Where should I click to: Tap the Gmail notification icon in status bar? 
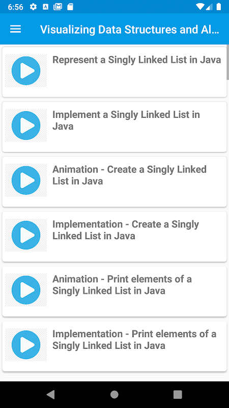coord(58,7)
